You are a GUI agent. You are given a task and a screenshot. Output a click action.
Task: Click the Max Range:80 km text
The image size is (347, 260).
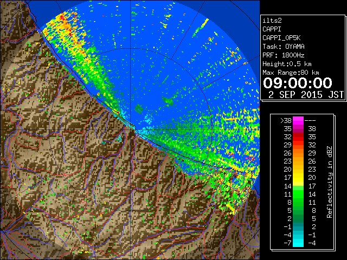[291, 73]
